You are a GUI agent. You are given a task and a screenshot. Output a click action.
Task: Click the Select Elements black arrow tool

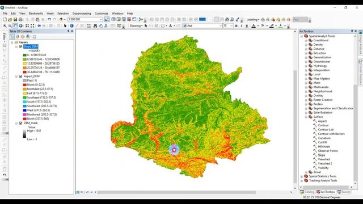[x=146, y=25]
